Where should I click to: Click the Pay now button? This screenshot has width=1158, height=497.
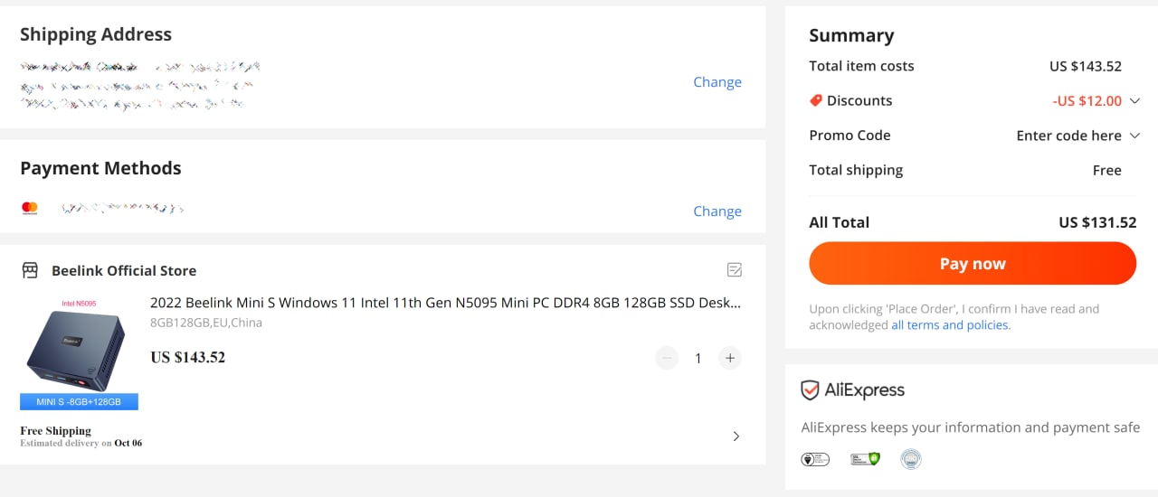(973, 264)
